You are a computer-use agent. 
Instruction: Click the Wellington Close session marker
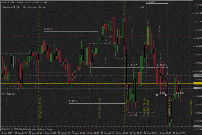click(x=99, y=108)
